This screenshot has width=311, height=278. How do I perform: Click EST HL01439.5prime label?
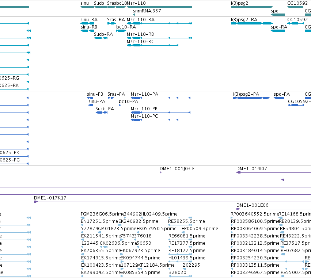point(187,258)
